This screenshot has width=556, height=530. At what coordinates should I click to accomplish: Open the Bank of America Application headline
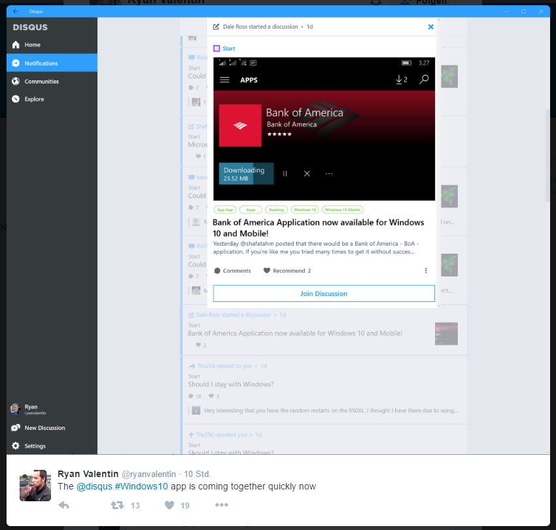(318, 228)
